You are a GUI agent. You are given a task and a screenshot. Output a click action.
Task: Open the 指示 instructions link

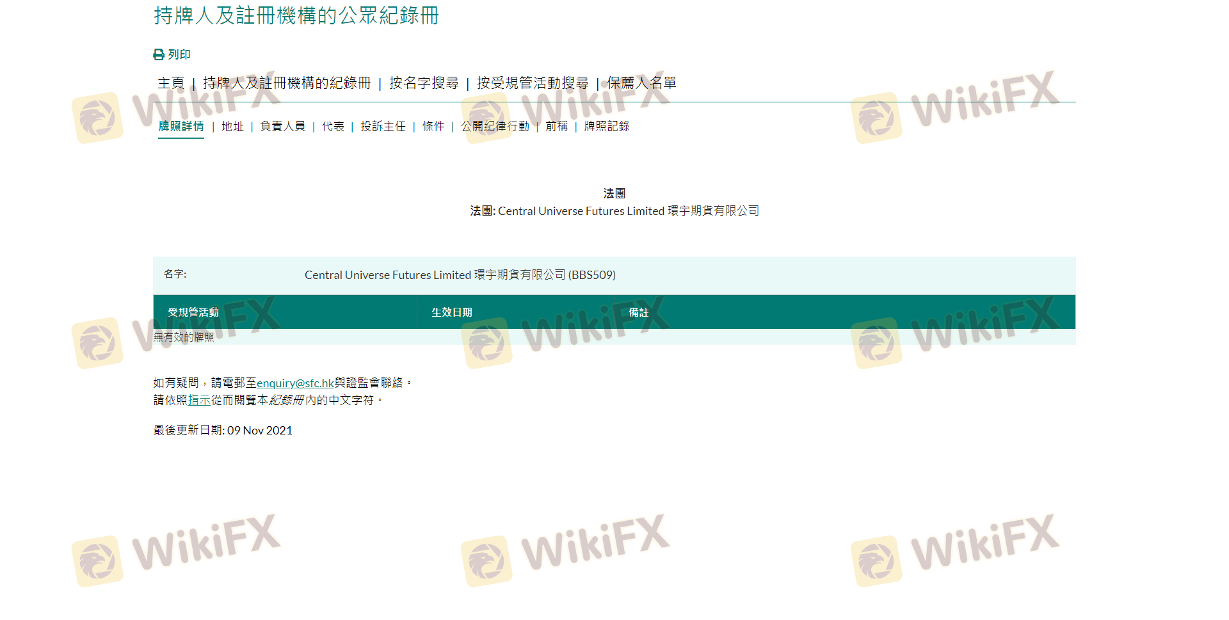click(199, 401)
